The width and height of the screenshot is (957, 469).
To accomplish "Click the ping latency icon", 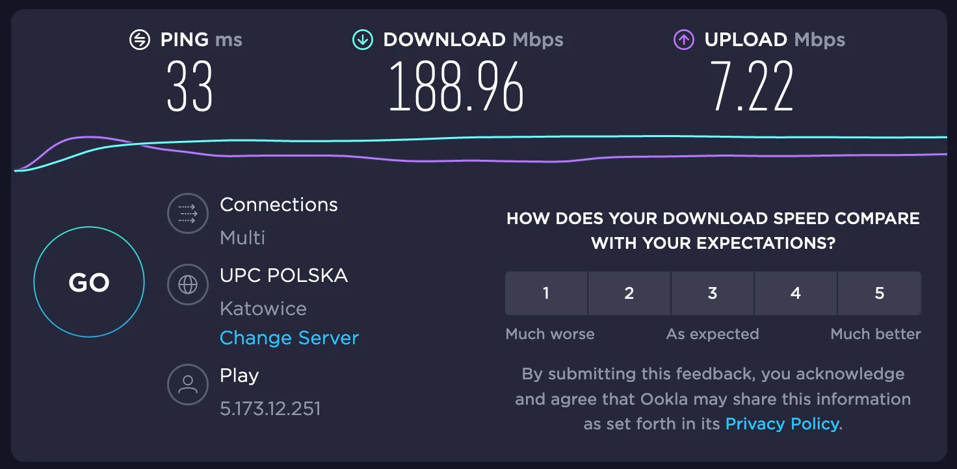I will tap(139, 40).
